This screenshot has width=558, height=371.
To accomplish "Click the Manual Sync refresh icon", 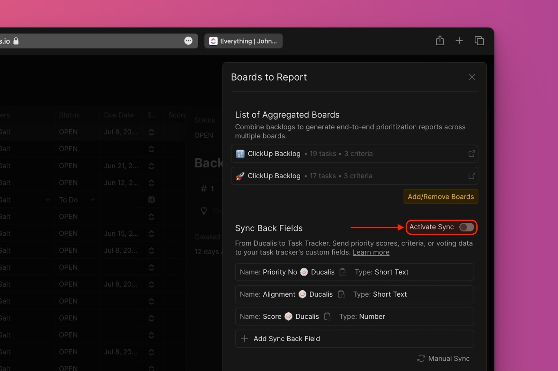I will click(x=421, y=358).
